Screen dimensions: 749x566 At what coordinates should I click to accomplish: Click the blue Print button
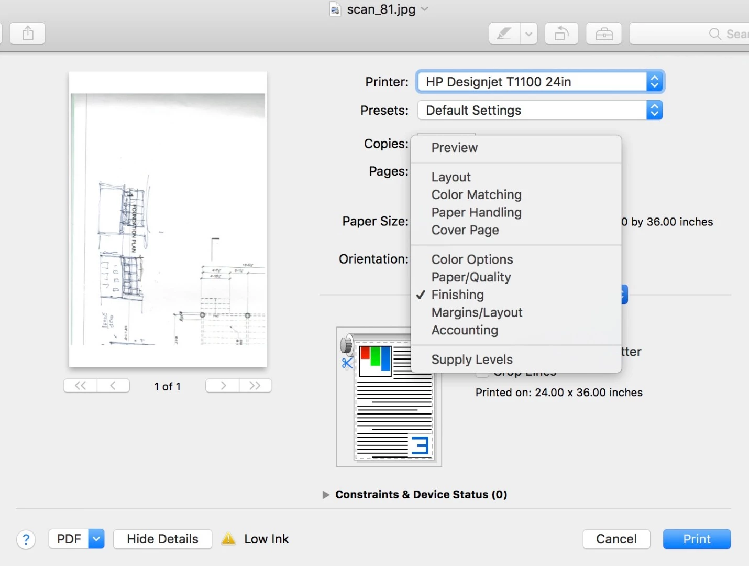pyautogui.click(x=697, y=539)
